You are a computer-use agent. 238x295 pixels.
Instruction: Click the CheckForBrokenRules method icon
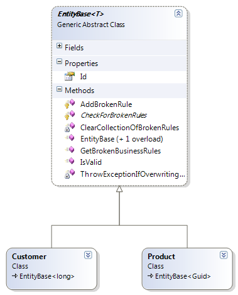[70, 115]
